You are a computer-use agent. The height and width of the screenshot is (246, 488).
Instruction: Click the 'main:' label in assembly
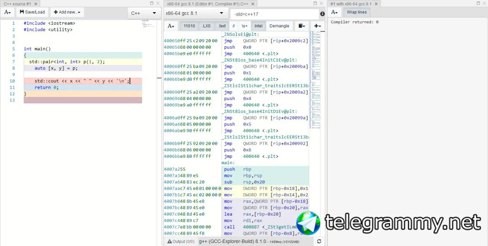(228, 163)
